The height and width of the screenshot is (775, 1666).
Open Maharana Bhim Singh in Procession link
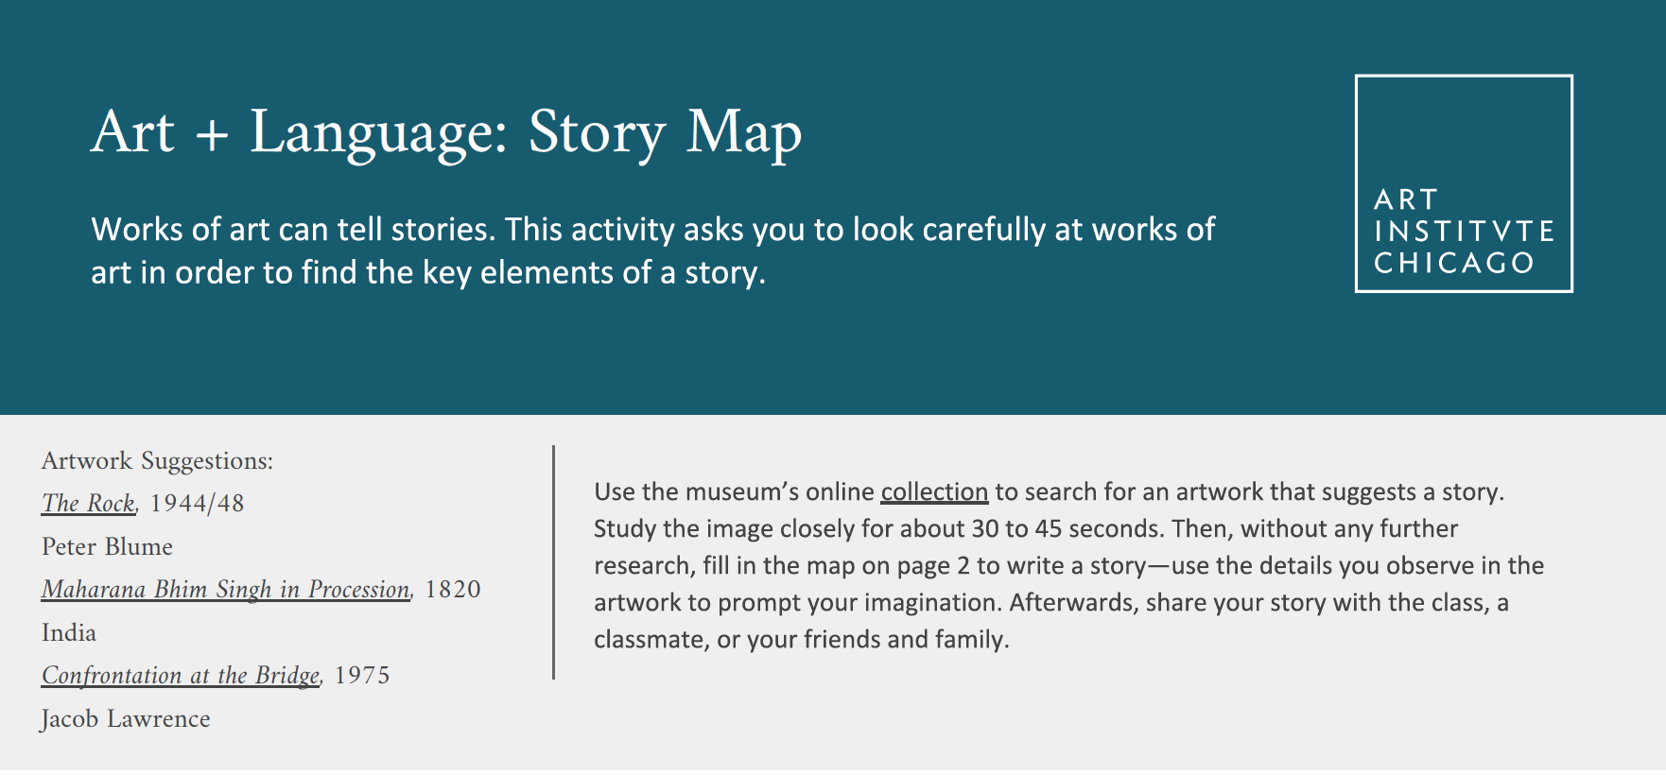tap(226, 590)
